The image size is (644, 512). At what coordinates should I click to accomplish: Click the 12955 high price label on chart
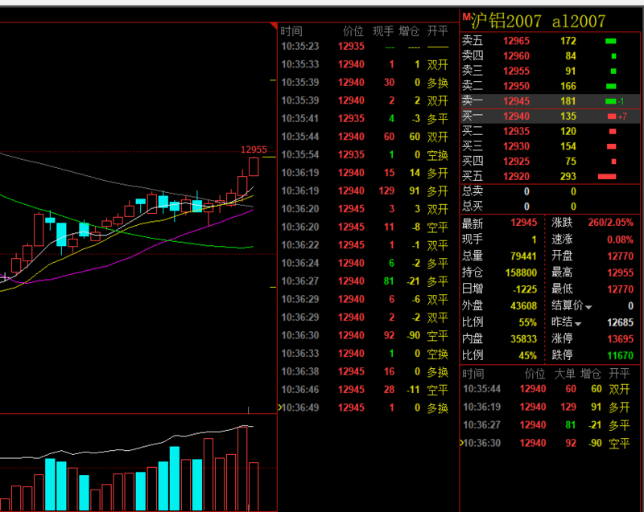(254, 150)
